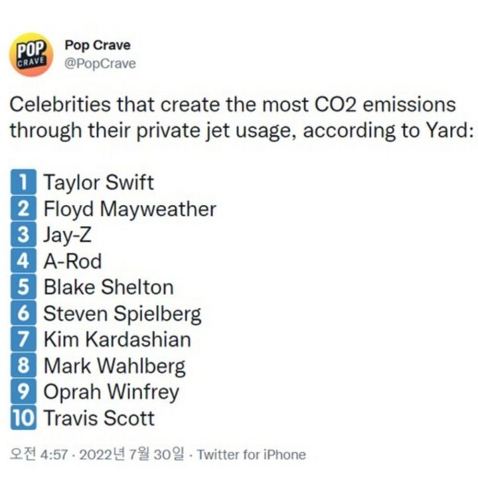Click the Floyd Mayweather list entry
Image resolution: width=478 pixels, height=485 pixels.
tap(130, 208)
